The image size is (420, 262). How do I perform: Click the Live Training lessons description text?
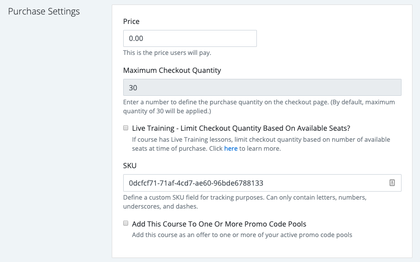tap(261, 144)
